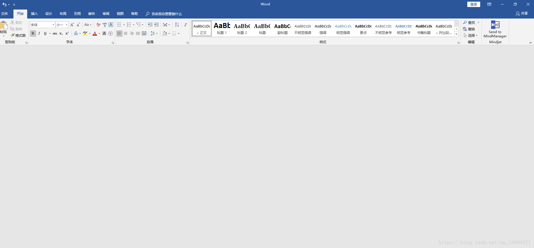
Task: Clear all formatting eraser icon
Action: coord(98,25)
